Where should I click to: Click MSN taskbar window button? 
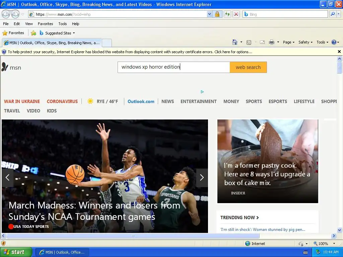pos(62,252)
